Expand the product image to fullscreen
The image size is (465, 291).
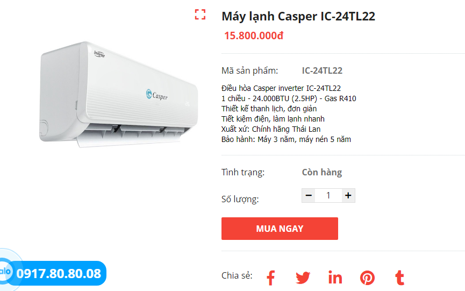click(200, 14)
